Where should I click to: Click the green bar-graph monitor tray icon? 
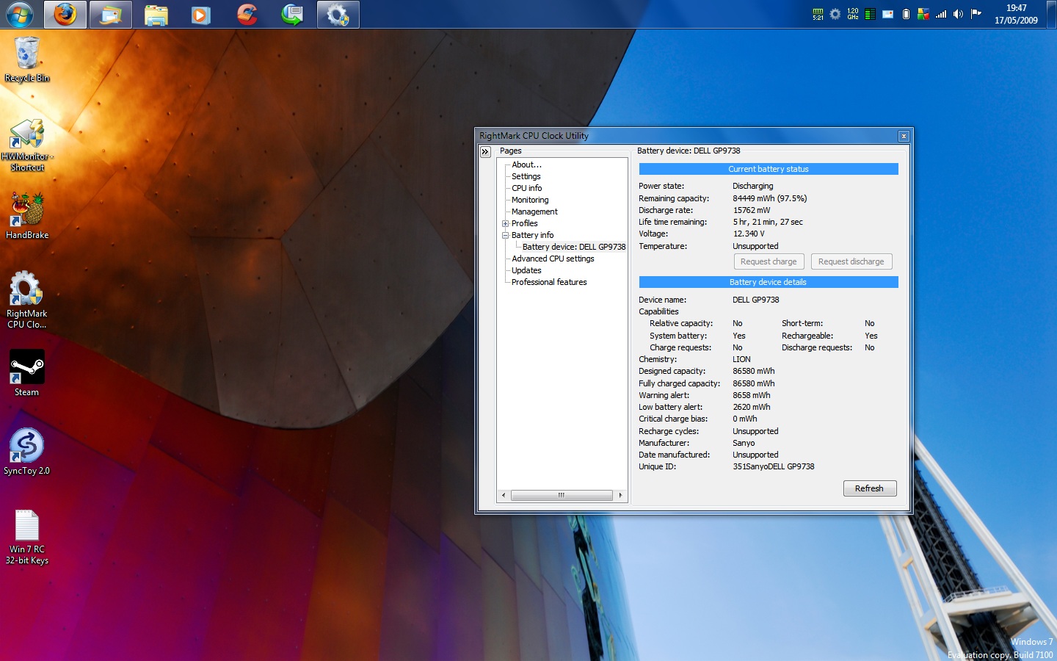pyautogui.click(x=870, y=14)
